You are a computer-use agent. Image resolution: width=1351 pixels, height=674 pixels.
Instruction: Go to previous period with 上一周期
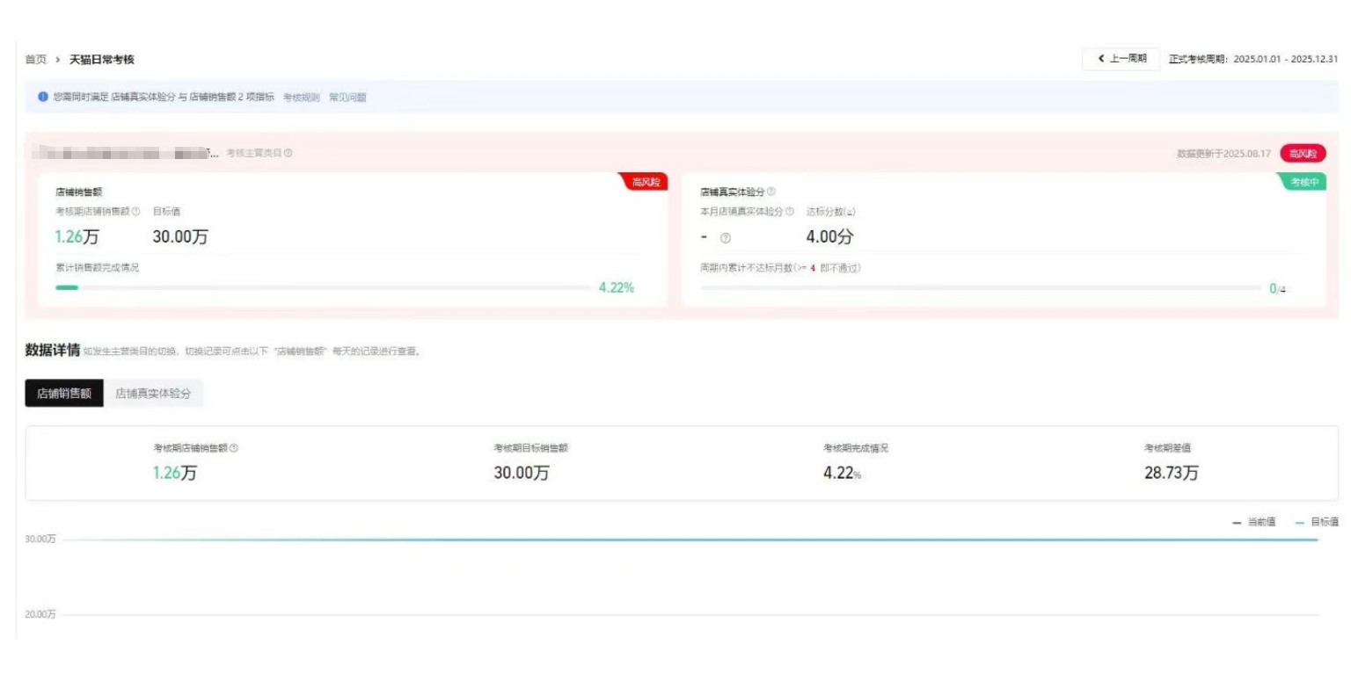coord(1121,59)
